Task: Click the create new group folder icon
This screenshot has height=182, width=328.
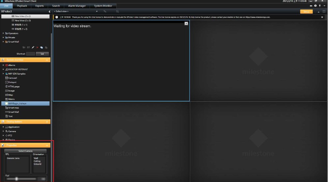Action: tap(24, 47)
